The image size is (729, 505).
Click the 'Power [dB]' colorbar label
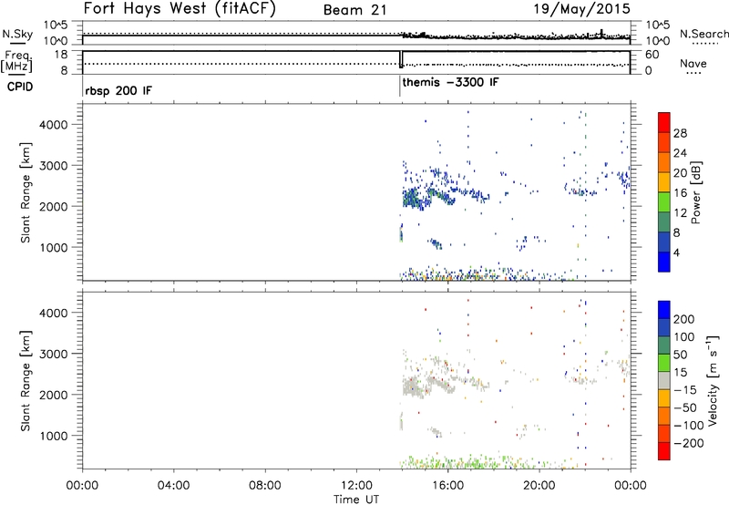(x=695, y=192)
